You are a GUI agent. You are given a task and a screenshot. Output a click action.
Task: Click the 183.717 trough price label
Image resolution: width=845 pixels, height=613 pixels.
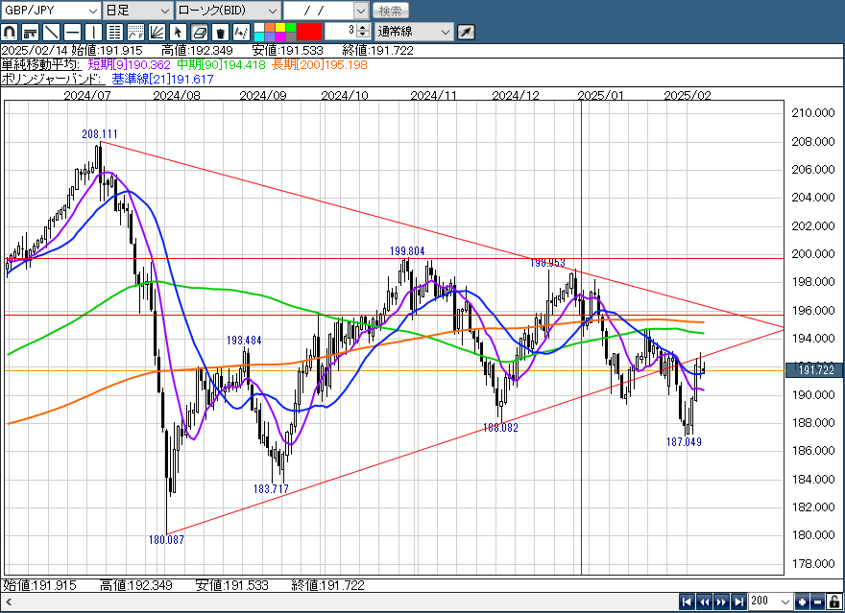click(271, 489)
